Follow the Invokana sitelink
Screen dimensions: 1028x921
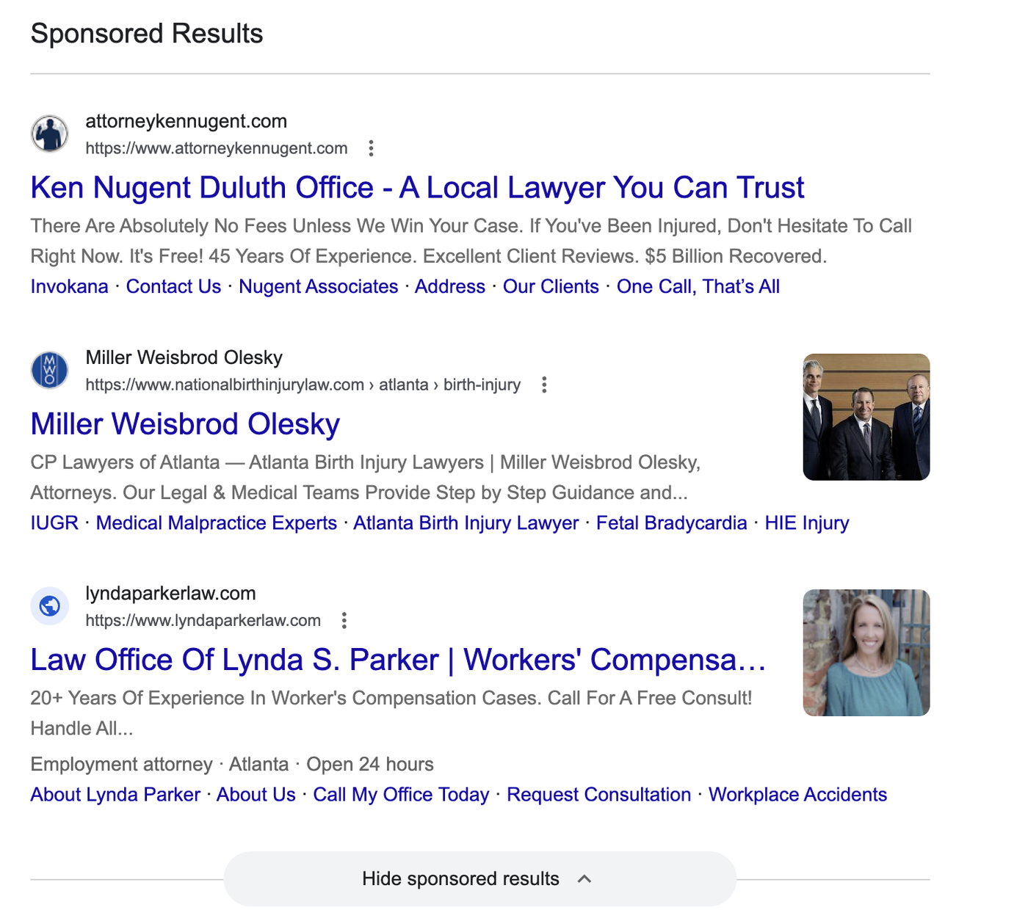point(70,287)
